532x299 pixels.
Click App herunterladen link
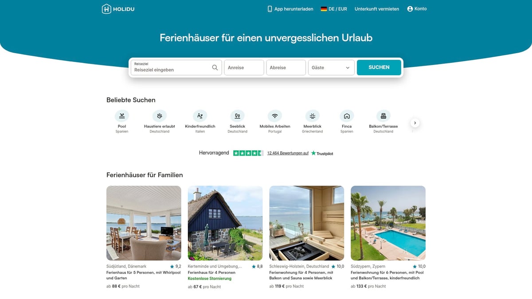coord(290,9)
